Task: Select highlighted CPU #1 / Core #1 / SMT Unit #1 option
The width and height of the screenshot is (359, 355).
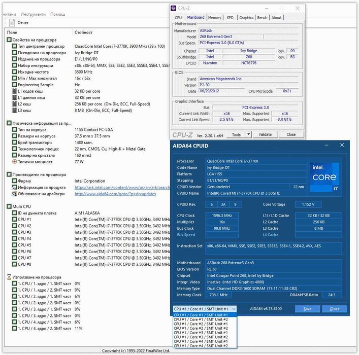Action: 205,315
